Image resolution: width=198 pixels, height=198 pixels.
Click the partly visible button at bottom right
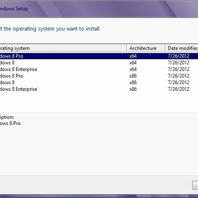(x=195, y=185)
